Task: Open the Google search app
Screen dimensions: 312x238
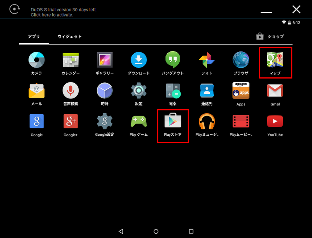Action: [x=37, y=125]
